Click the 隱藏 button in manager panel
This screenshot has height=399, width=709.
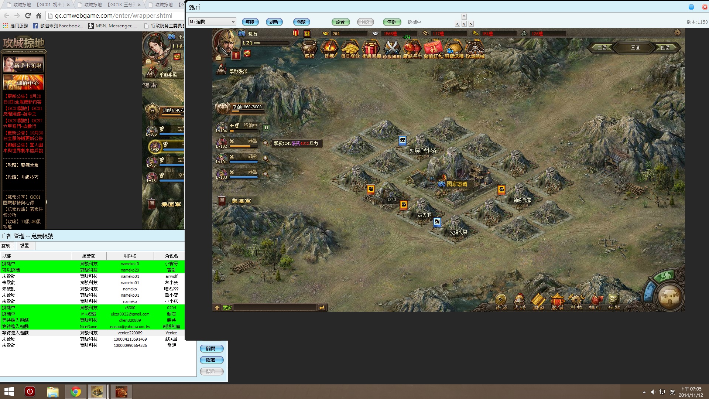211,360
